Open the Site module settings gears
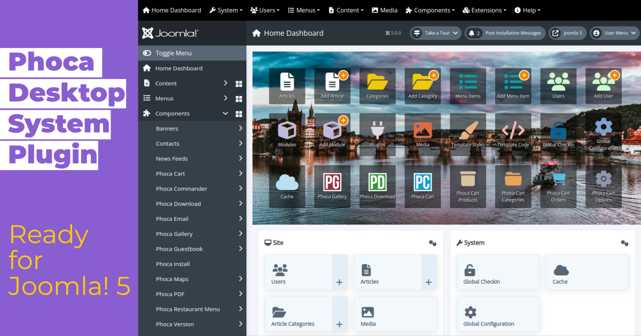Image resolution: width=641 pixels, height=336 pixels. tap(433, 243)
